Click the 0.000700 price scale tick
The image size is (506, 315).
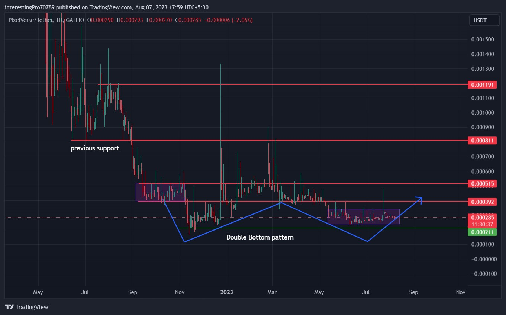(x=483, y=157)
